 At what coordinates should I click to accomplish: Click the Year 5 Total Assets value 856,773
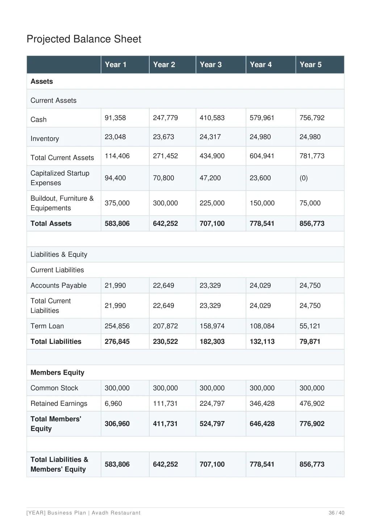point(312,224)
